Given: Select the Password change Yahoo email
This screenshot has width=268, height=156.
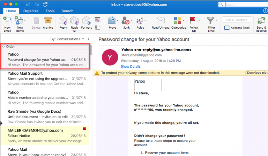Looking at the screenshot, I should (x=45, y=59).
